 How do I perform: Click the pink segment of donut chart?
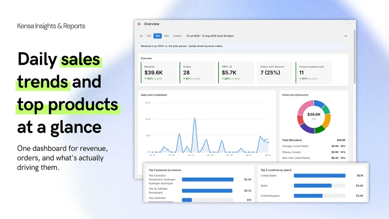coord(305,108)
